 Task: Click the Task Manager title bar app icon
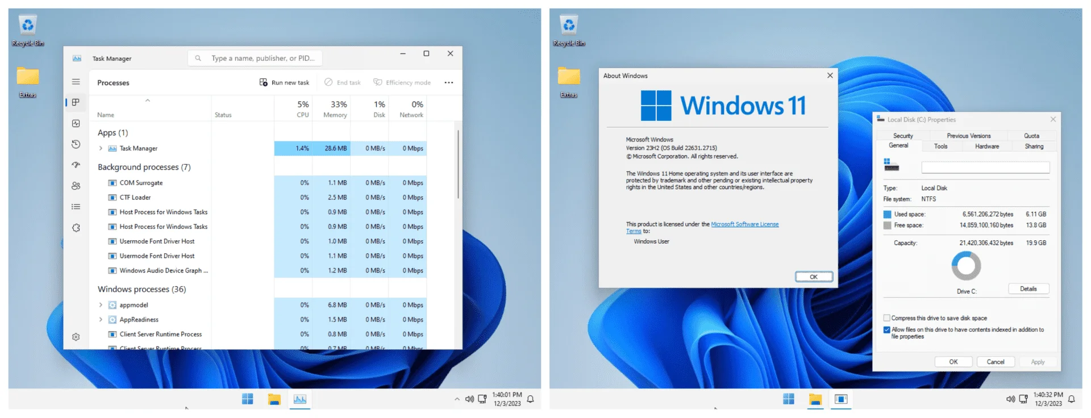(x=77, y=58)
